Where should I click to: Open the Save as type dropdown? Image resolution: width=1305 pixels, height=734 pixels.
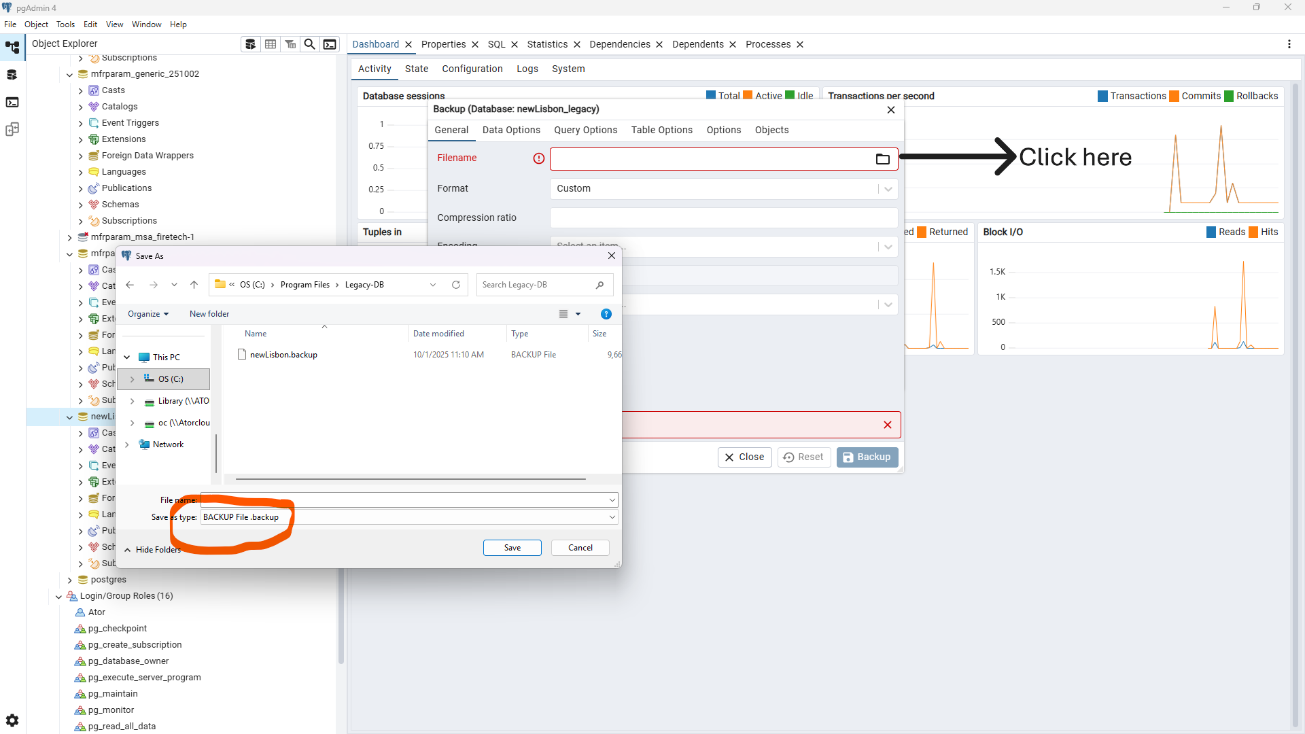pyautogui.click(x=610, y=517)
